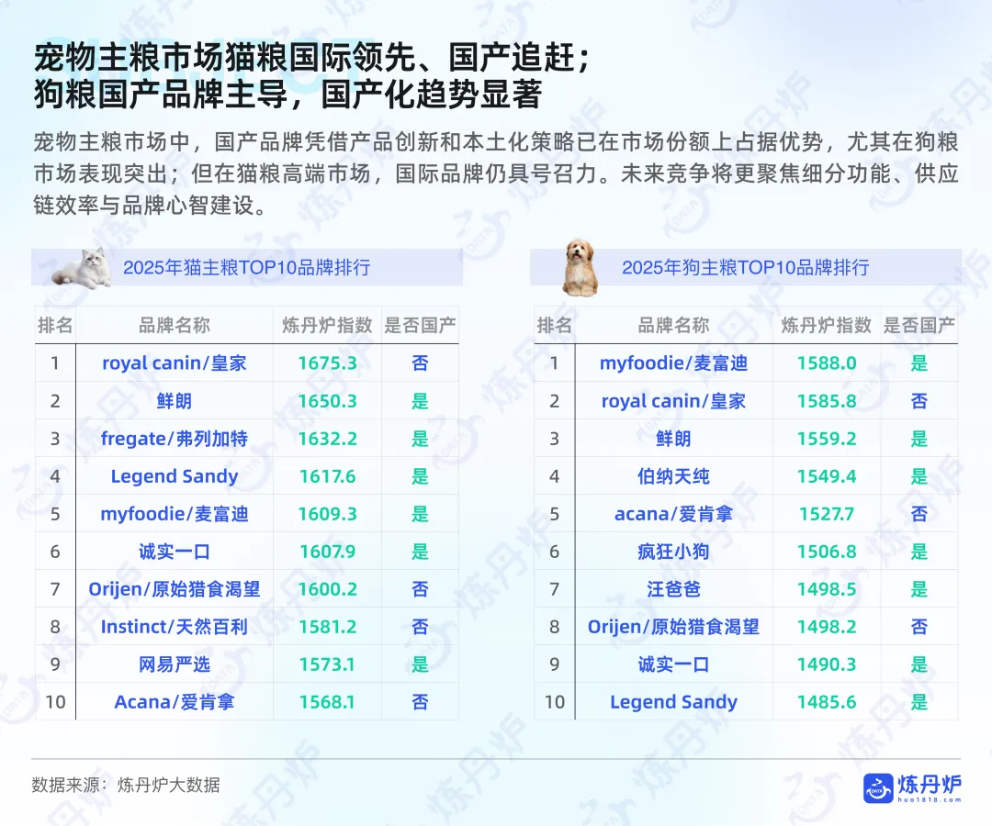Click 是否国产 header in the cat table
The image size is (992, 826).
(x=420, y=326)
